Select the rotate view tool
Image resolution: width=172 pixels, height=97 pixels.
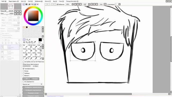(x=29, y=42)
